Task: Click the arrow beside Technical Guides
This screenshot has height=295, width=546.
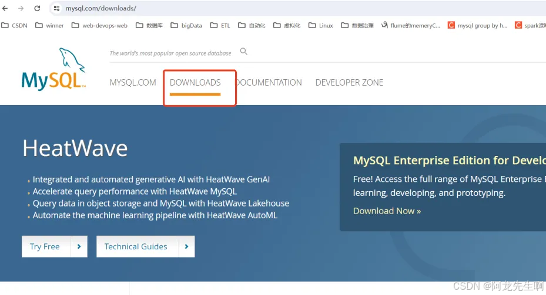Action: pyautogui.click(x=186, y=247)
